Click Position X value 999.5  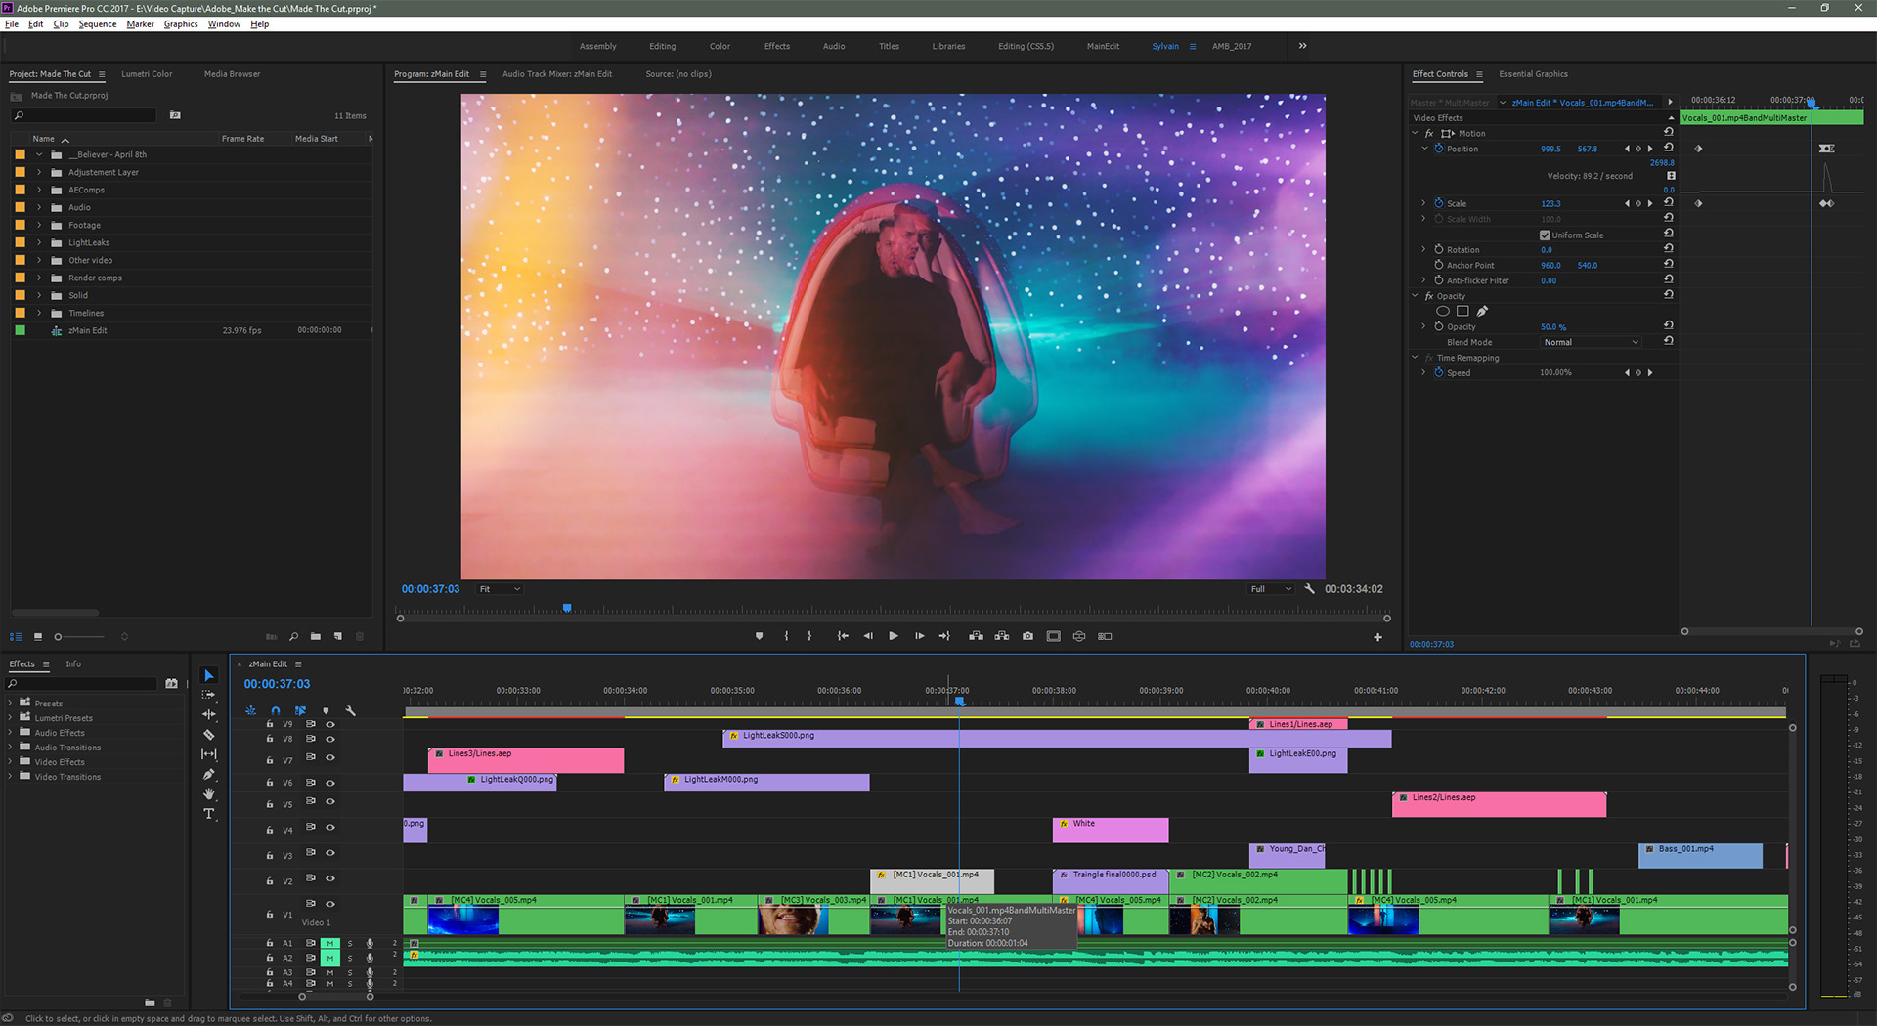[x=1550, y=150]
